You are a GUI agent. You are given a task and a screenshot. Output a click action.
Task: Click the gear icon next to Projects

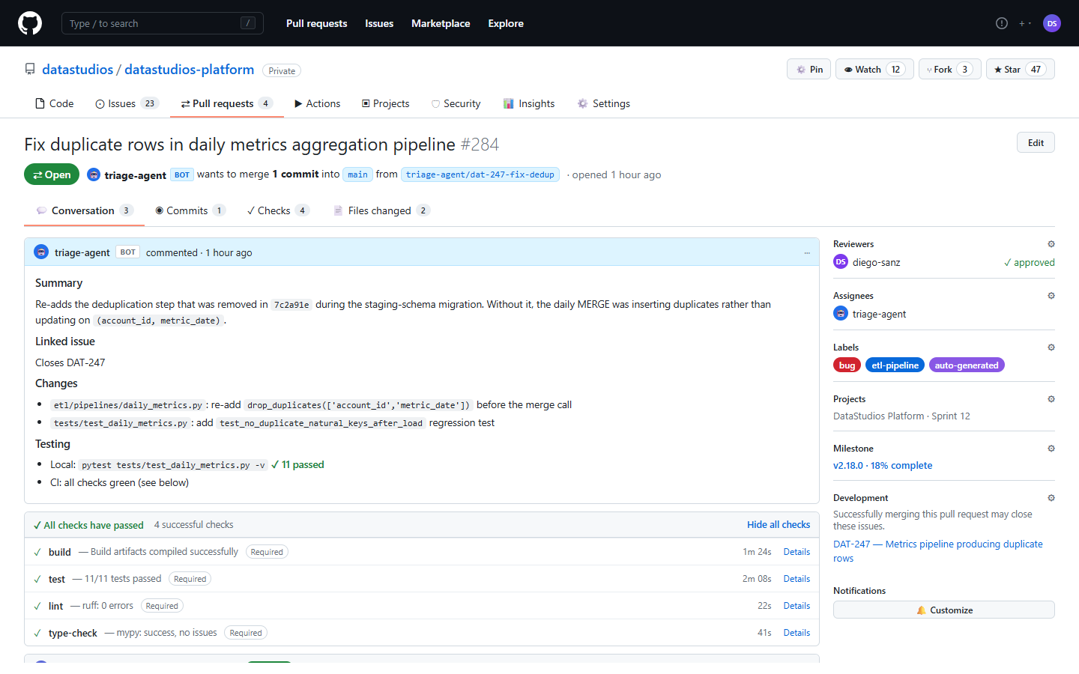(x=1051, y=399)
